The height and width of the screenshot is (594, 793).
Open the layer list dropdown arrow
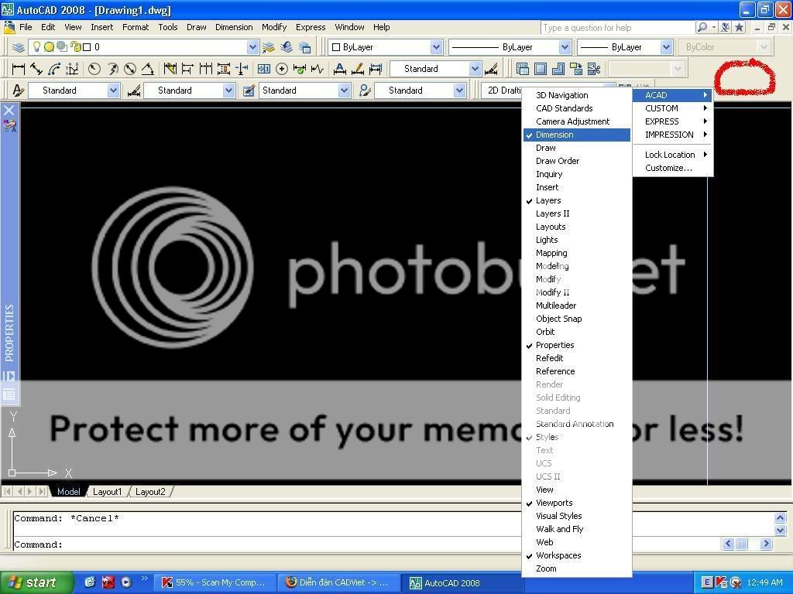tap(252, 47)
